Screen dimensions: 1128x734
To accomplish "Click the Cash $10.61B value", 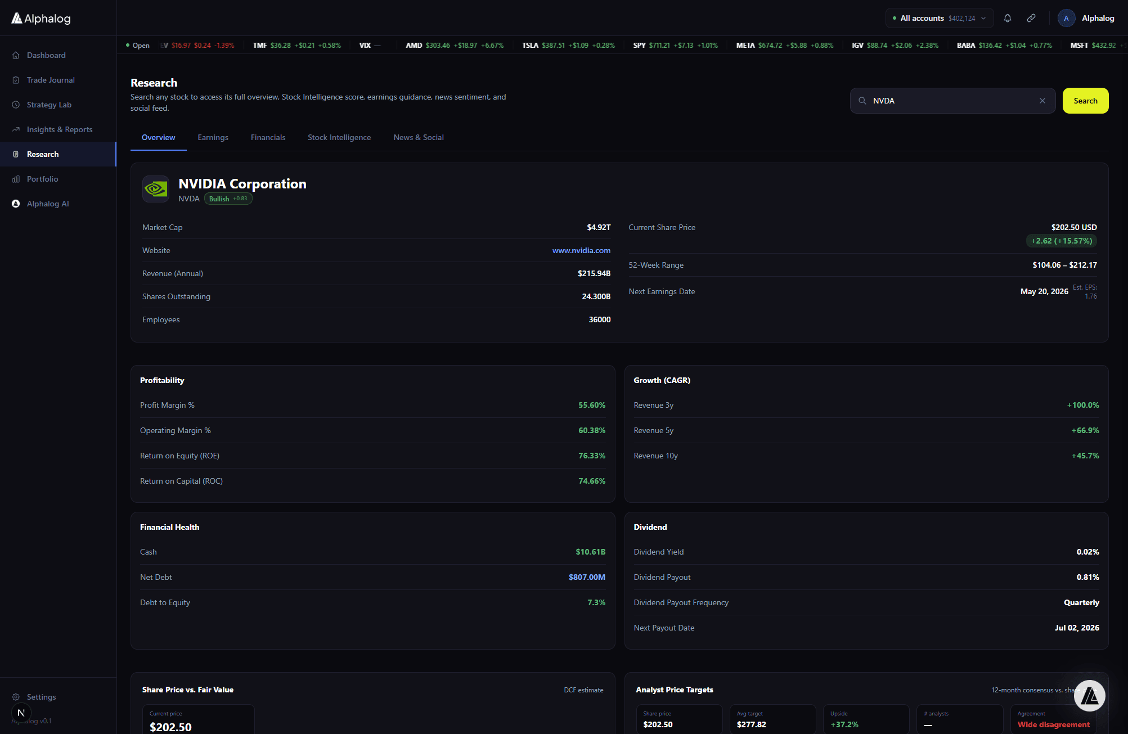I will 590,552.
